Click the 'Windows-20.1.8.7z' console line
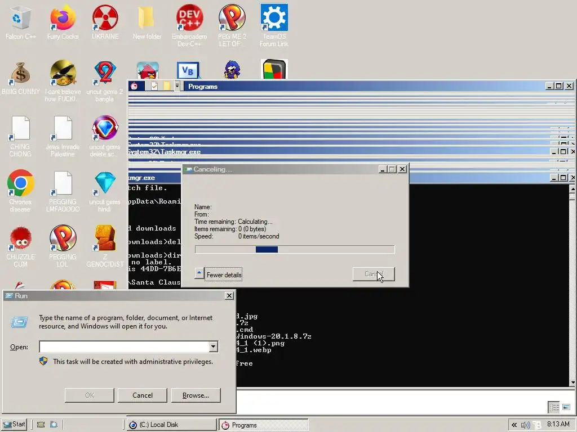Viewport: 577px width, 432px height. 274,336
